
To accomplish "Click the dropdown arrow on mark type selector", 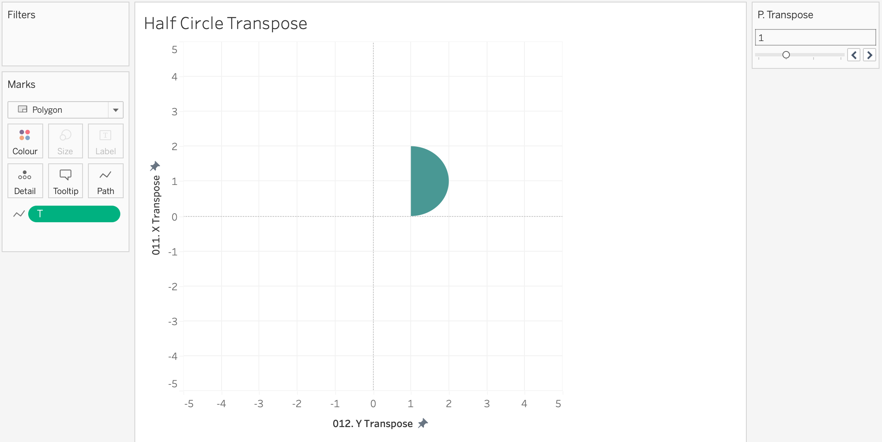I will click(116, 110).
